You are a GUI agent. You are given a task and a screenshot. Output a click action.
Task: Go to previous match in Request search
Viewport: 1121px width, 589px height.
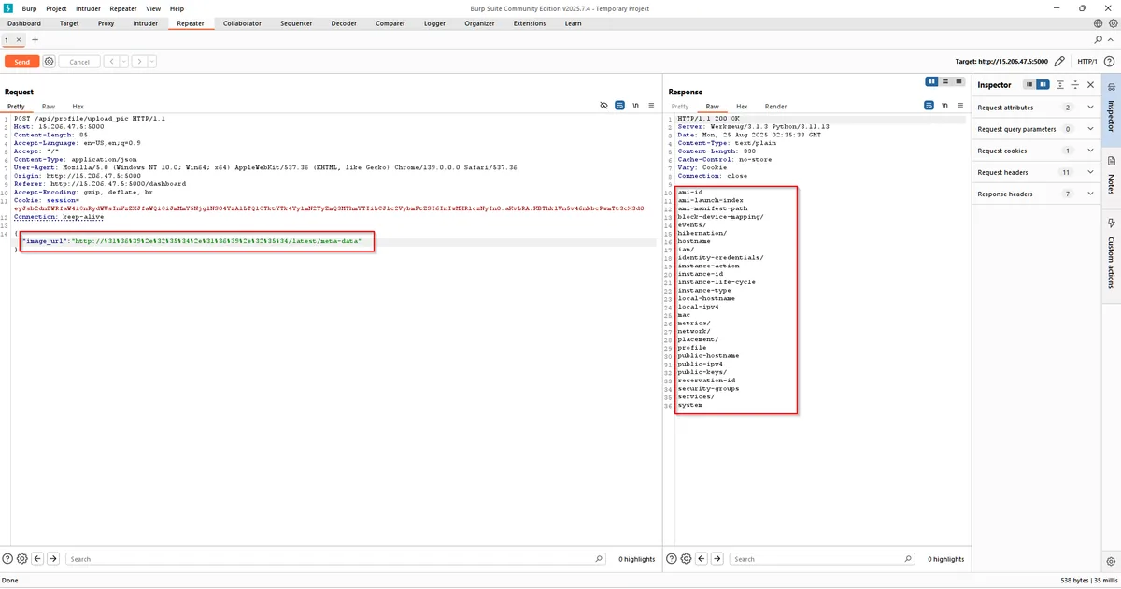[37, 558]
